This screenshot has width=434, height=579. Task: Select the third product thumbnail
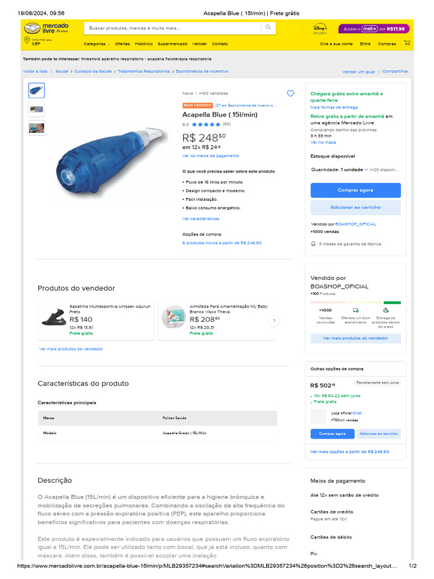click(x=37, y=128)
